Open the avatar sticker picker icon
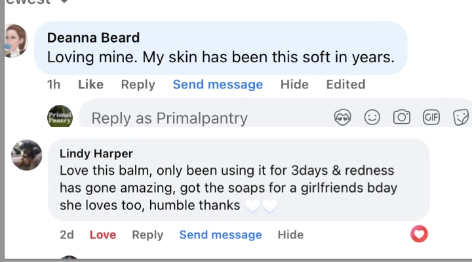472x262 pixels. [343, 117]
